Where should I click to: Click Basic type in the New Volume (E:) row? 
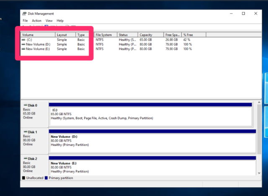[x=81, y=49]
